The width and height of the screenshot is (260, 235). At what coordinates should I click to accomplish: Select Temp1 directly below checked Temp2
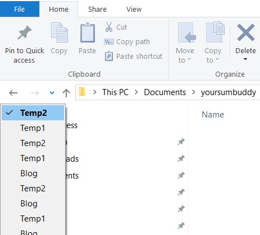(x=33, y=128)
